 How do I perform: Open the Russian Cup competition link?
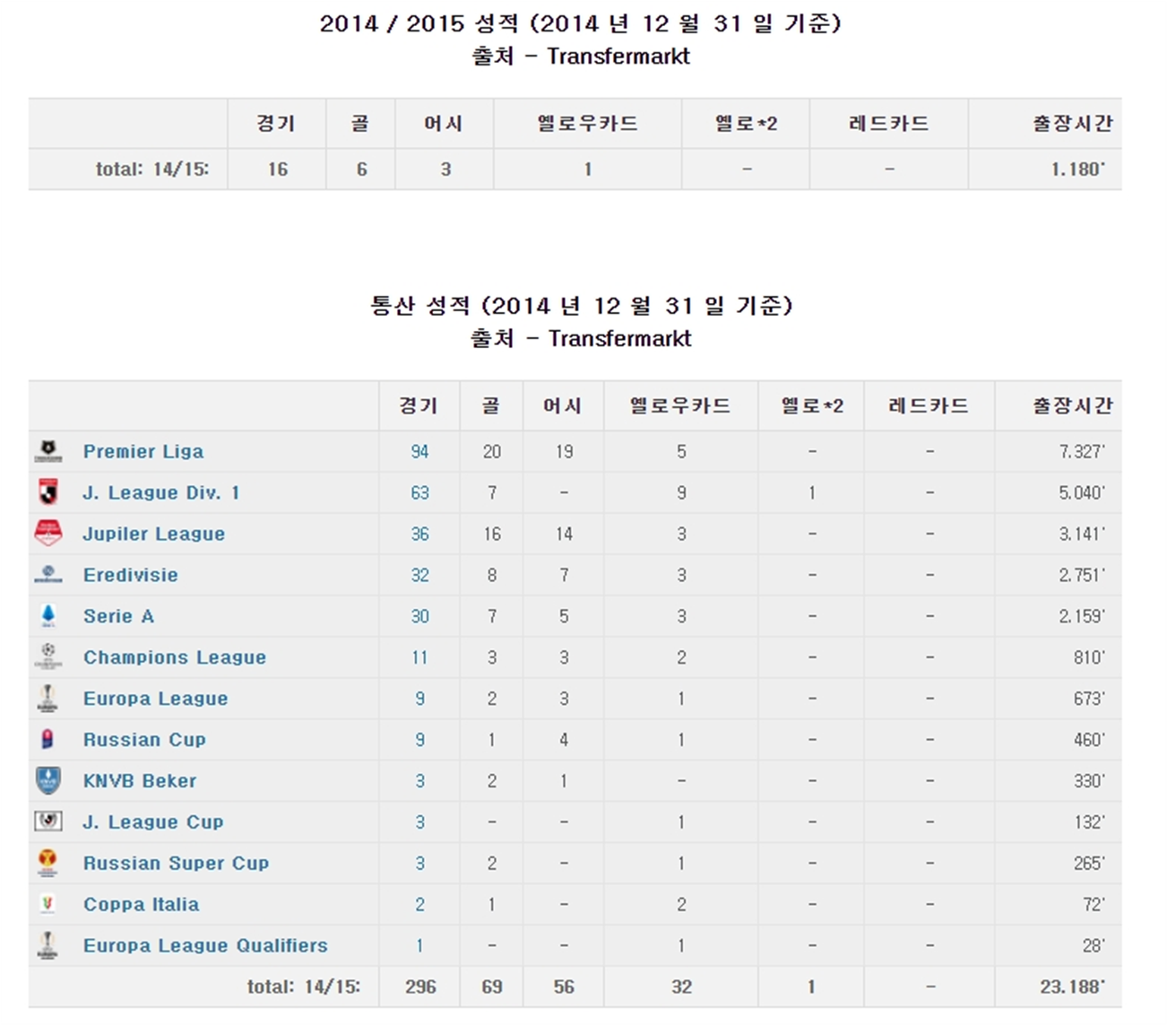pos(144,740)
